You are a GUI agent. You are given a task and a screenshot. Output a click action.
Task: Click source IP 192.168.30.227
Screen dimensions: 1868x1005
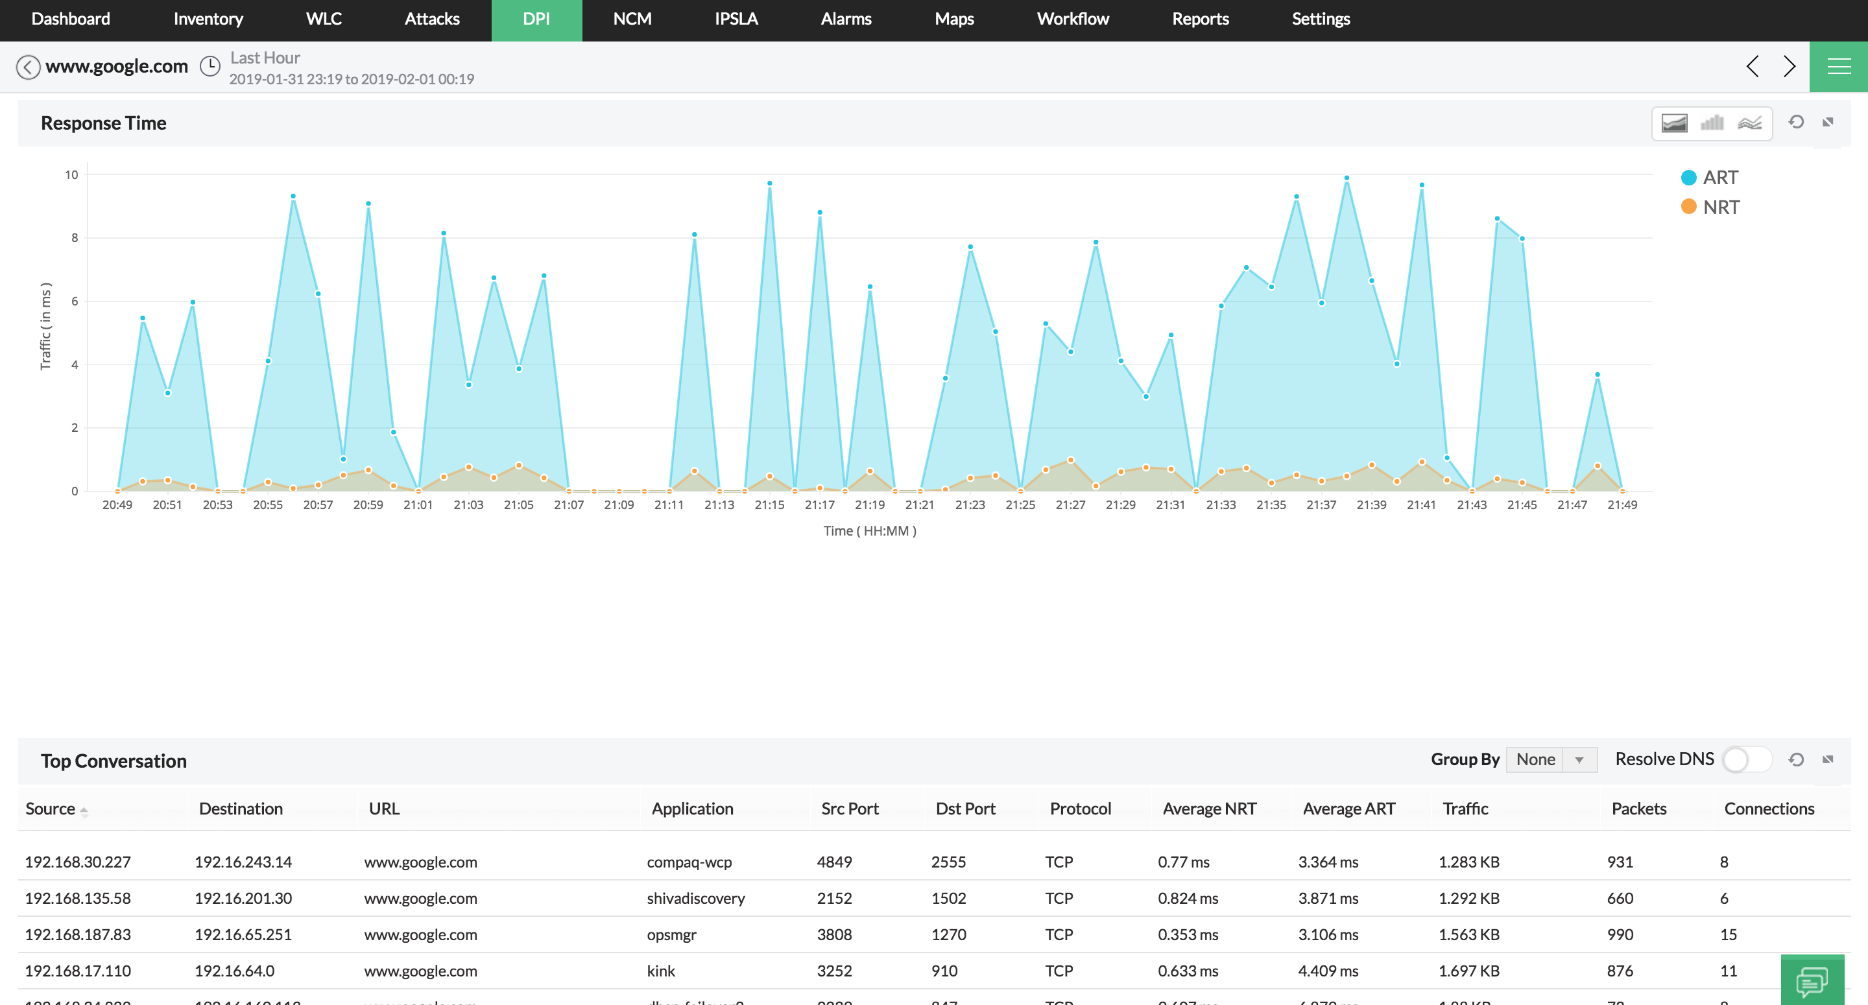[x=78, y=862]
